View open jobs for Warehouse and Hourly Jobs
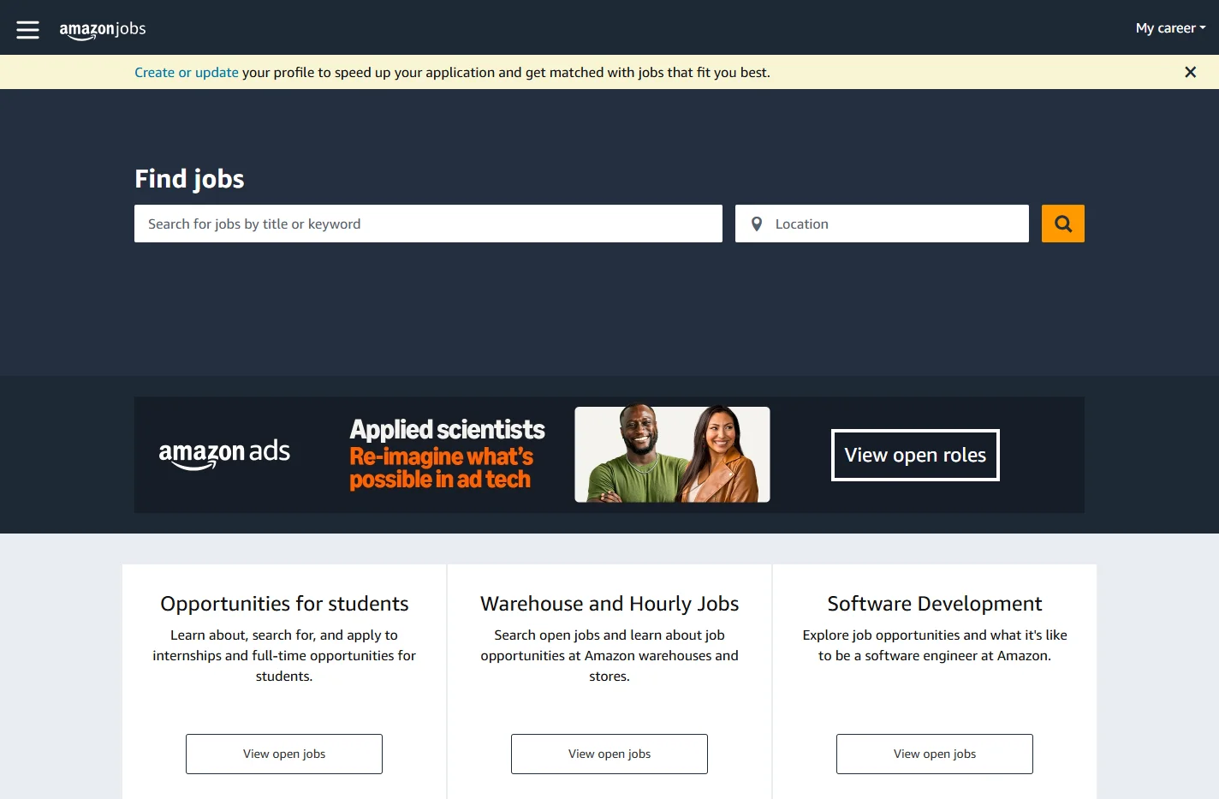 pos(609,754)
